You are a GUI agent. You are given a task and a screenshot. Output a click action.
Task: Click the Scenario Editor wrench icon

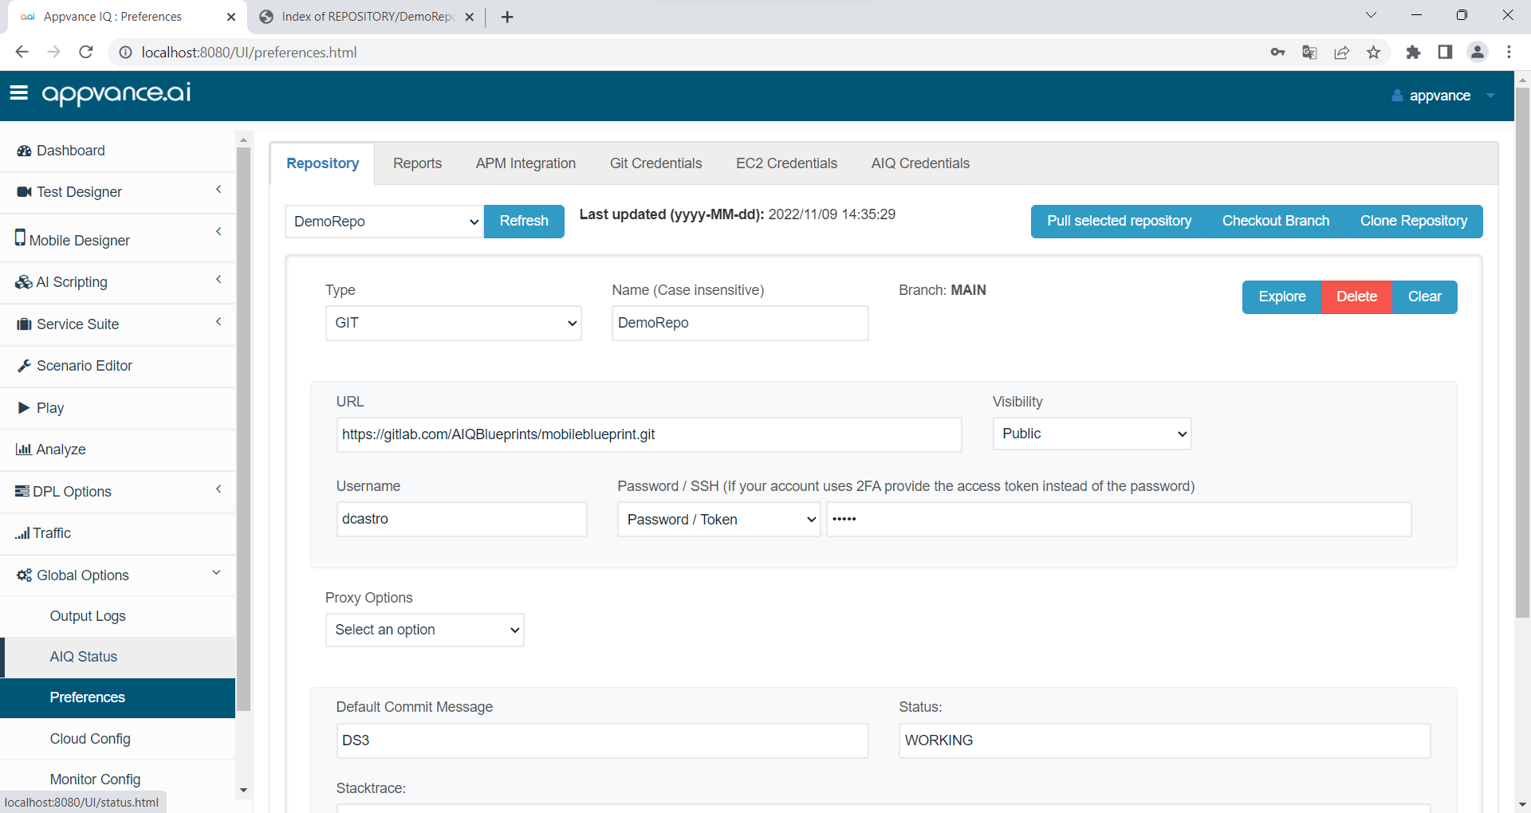pos(24,366)
